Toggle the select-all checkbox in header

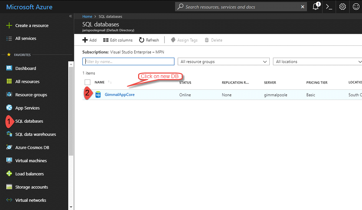tap(87, 82)
